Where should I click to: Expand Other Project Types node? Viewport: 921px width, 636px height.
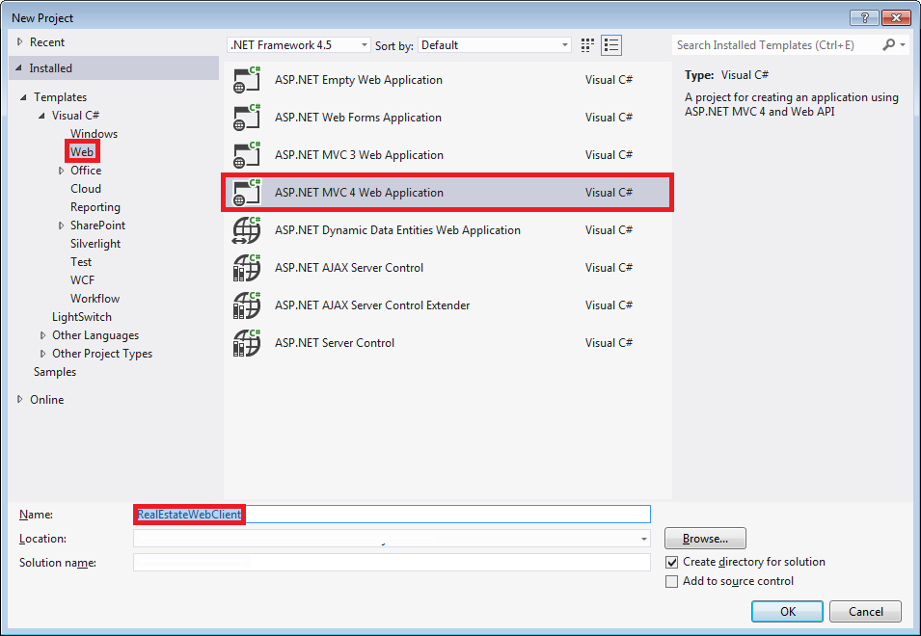tap(42, 354)
